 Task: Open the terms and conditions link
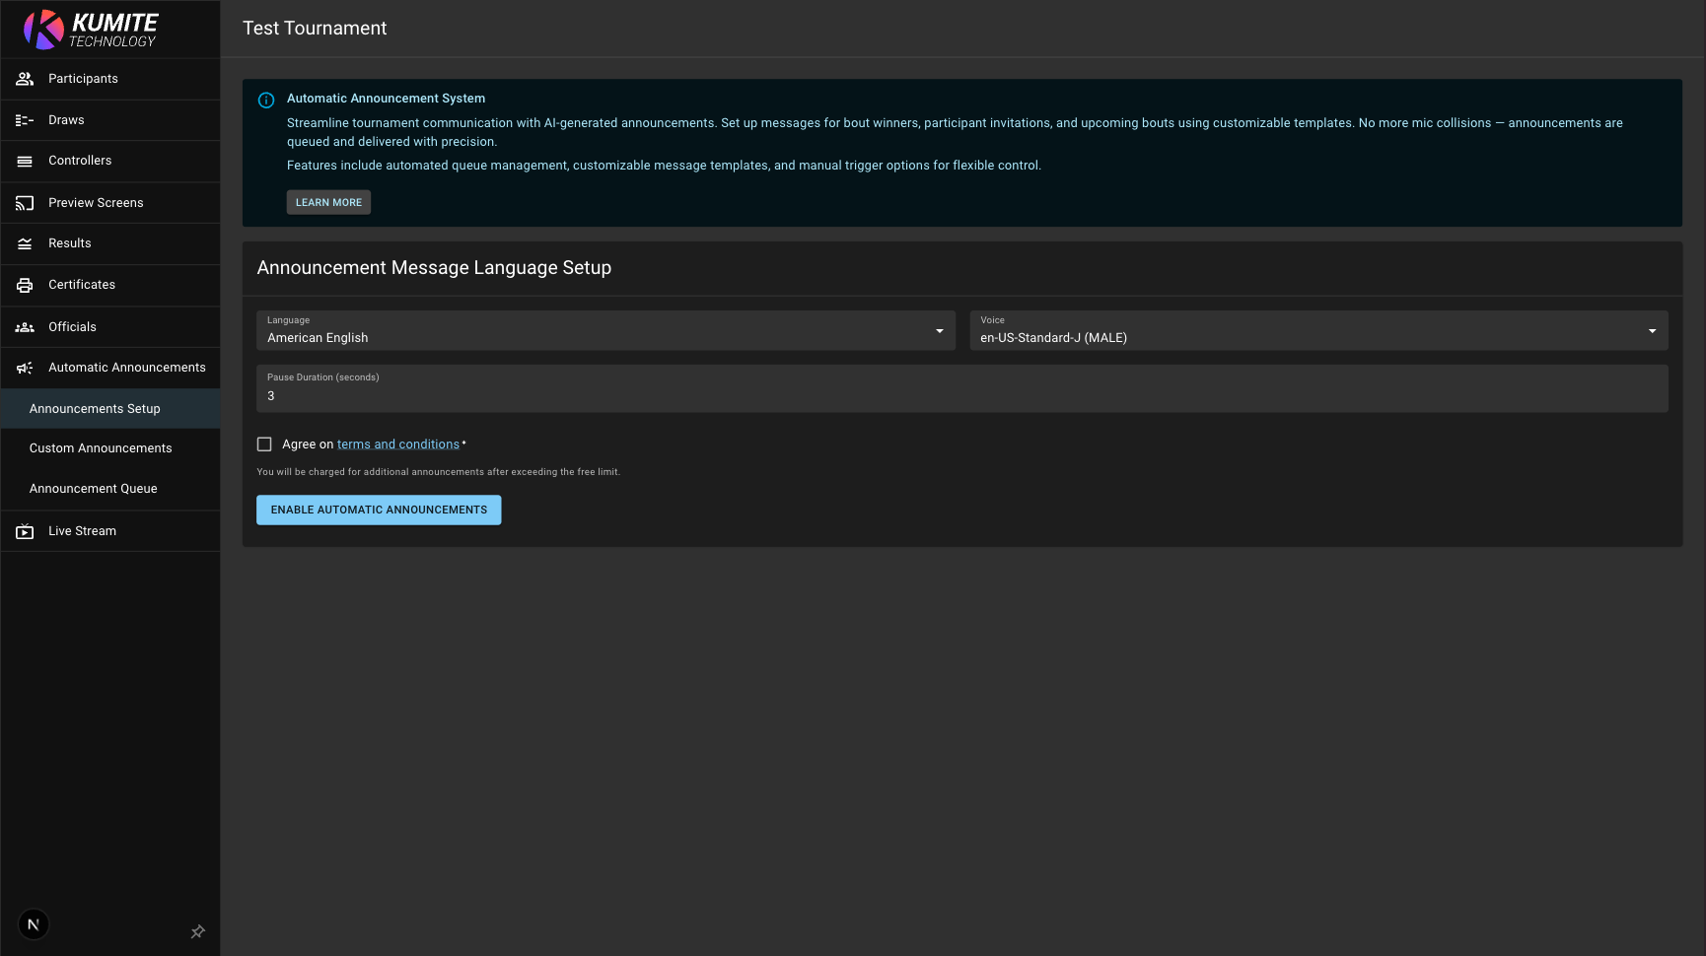click(397, 444)
